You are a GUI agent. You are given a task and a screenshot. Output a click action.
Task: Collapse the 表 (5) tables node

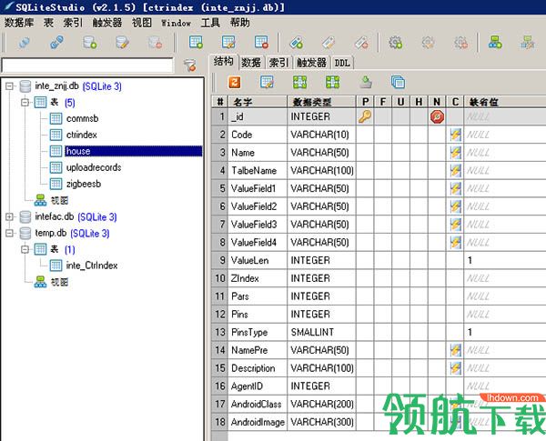point(25,103)
